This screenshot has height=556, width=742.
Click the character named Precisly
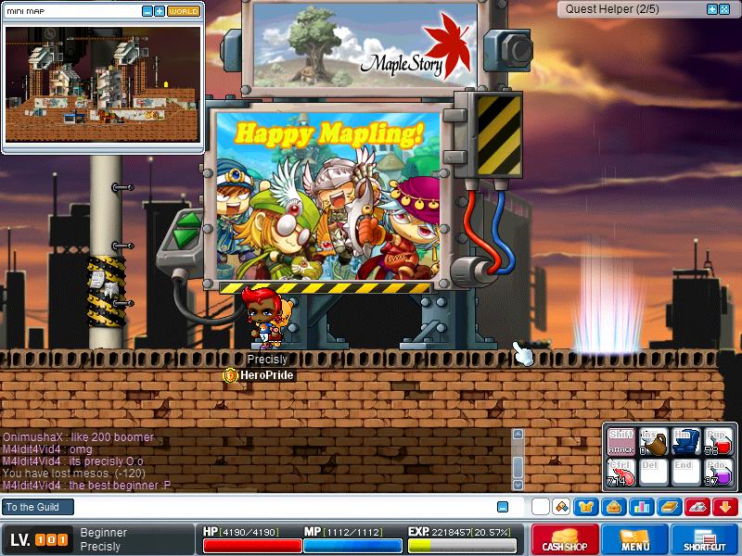pos(265,318)
